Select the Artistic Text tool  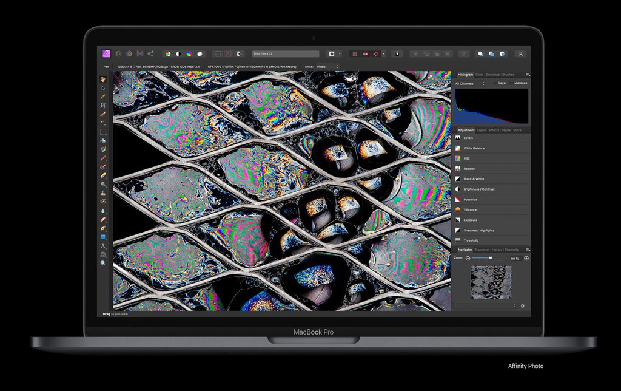click(103, 246)
